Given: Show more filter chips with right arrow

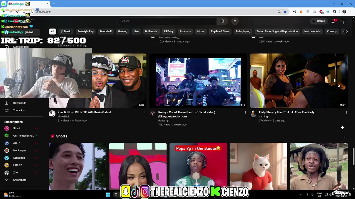Looking at the screenshot, I should click(x=347, y=32).
